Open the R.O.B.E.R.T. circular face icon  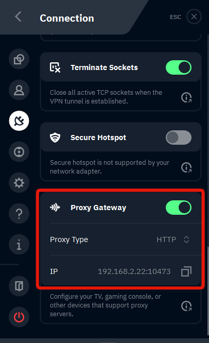coord(19,151)
